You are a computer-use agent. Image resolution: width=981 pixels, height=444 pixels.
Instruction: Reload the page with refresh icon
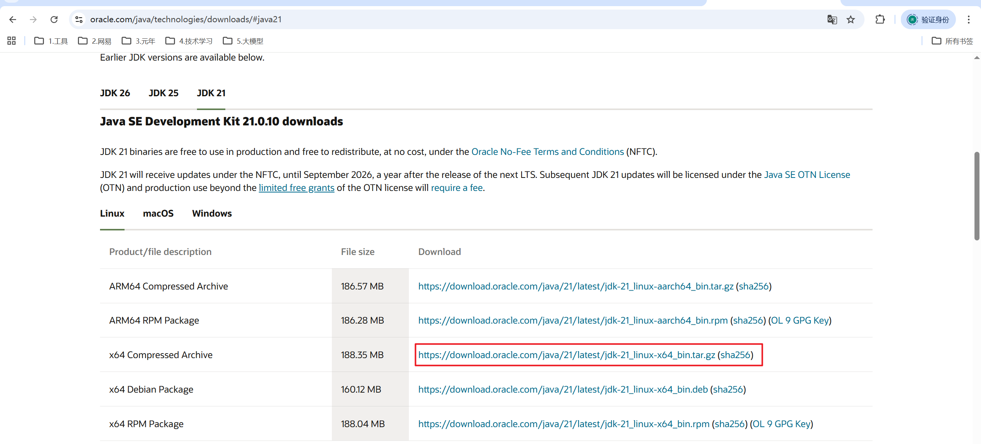pyautogui.click(x=54, y=20)
